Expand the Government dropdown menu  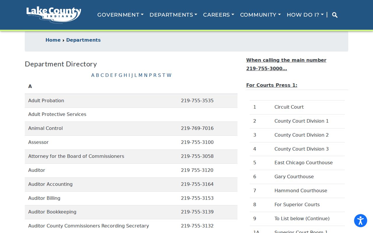[x=120, y=15]
